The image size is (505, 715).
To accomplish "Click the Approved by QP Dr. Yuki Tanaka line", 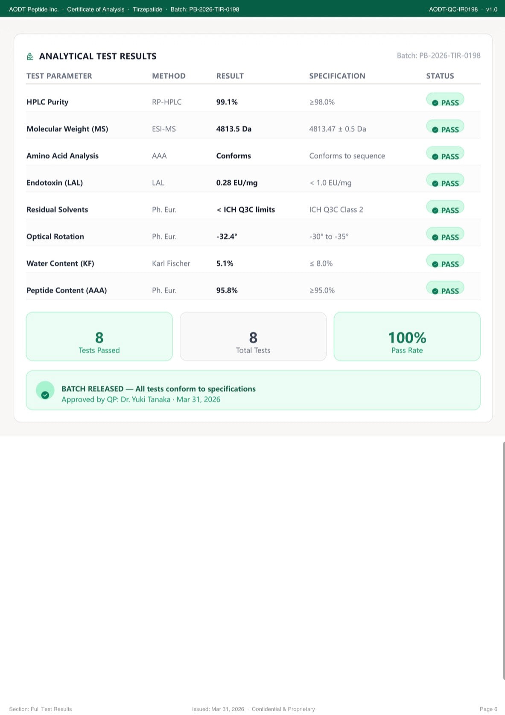I will 141,399.
